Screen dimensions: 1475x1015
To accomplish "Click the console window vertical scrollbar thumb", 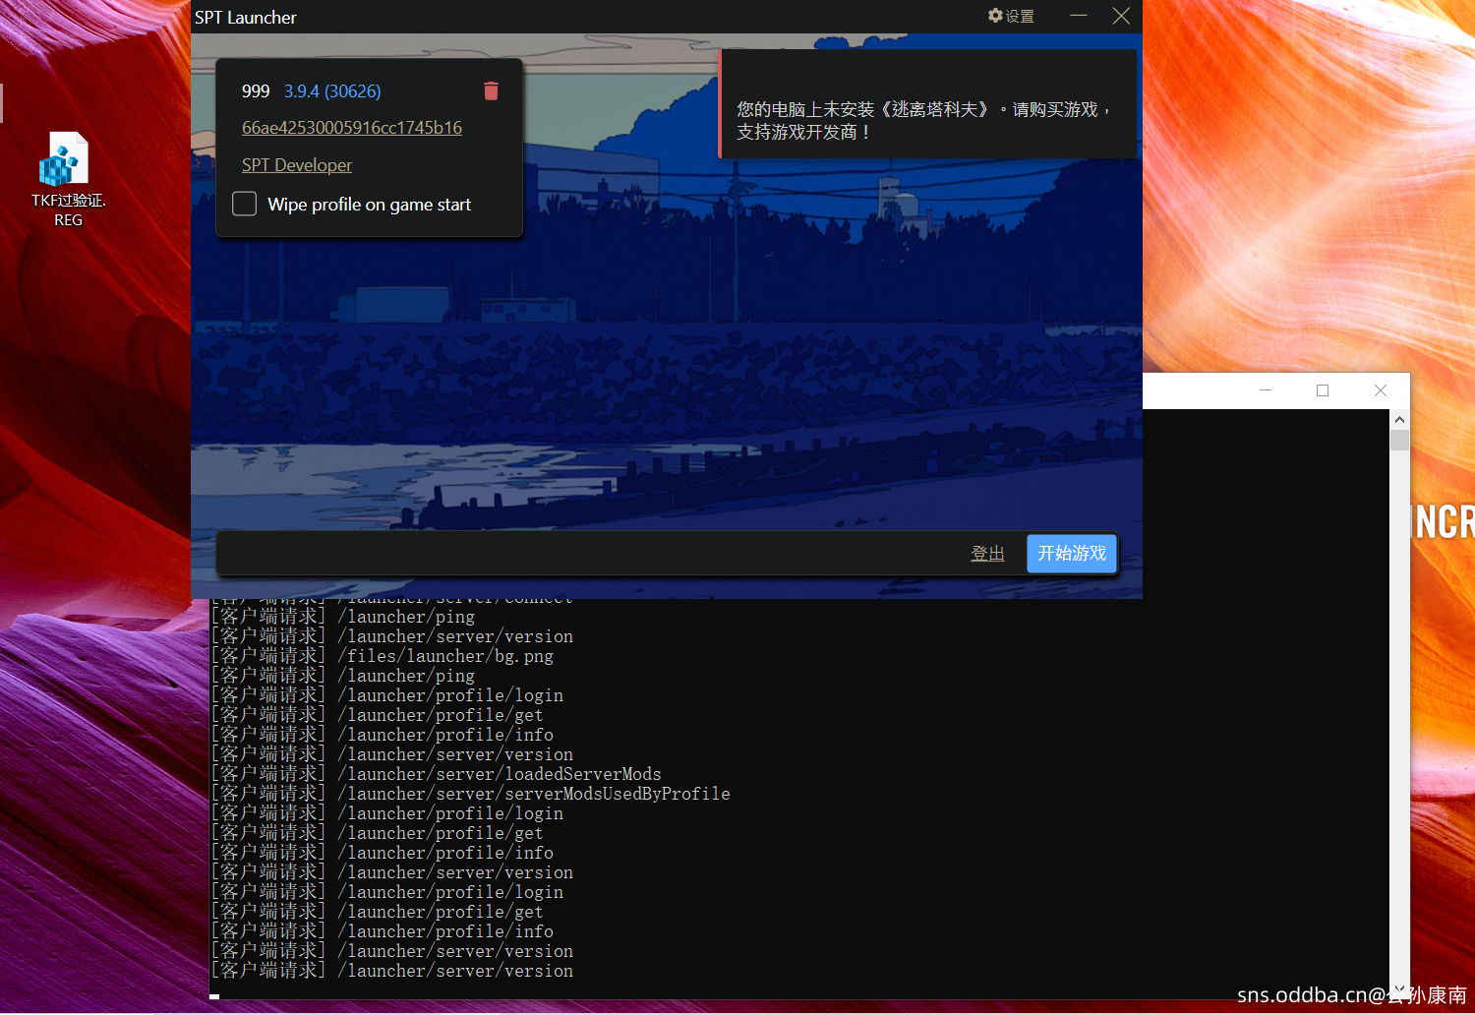I will 1399,440.
